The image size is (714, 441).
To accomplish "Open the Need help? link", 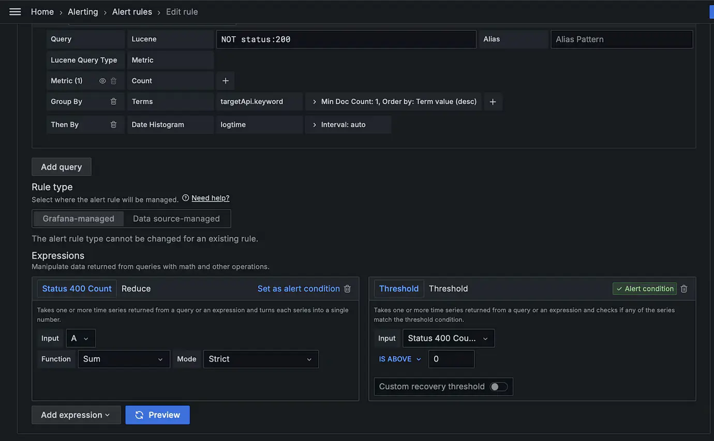I will pos(211,198).
